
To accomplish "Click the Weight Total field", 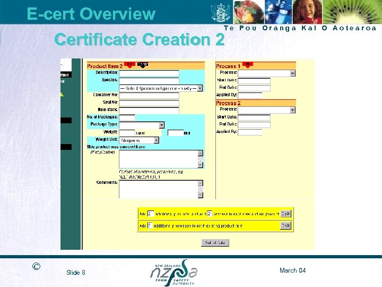I will (127, 133).
